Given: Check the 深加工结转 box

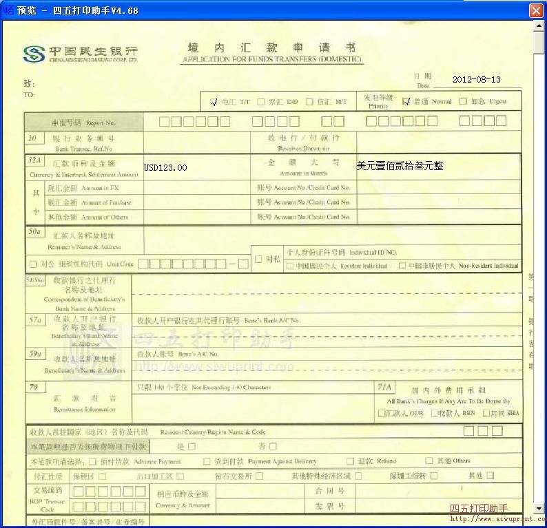Looking at the screenshot, I should (433, 476).
